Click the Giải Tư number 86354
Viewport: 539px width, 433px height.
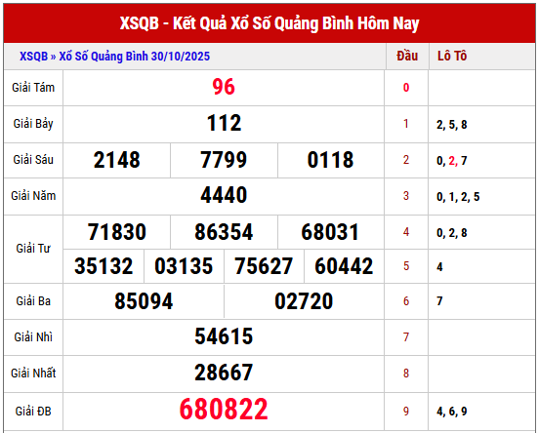click(x=224, y=232)
